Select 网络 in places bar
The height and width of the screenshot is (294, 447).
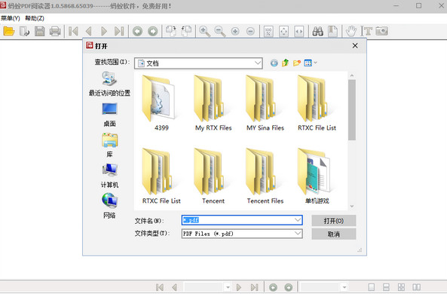point(109,207)
